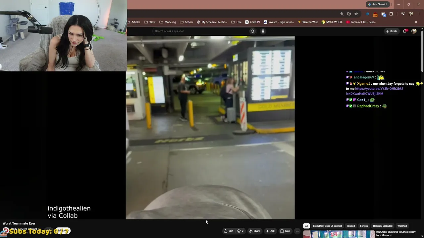Viewport: 424px width, 238px height.
Task: Open the SMOL WHEEL bookmark
Action: coord(332,22)
